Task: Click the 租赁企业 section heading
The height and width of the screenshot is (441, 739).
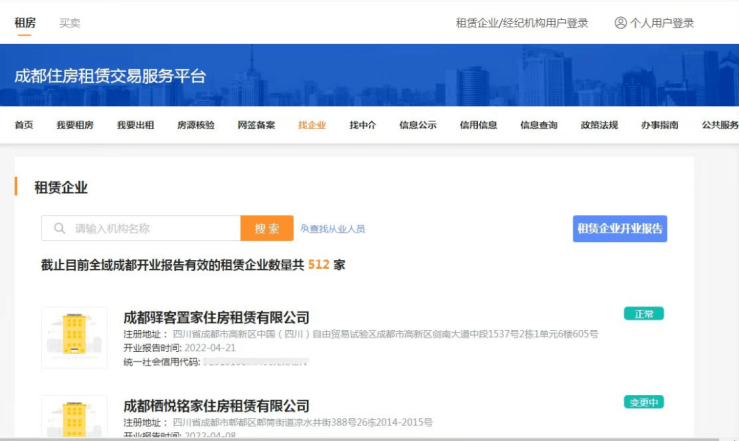Action: (x=61, y=187)
